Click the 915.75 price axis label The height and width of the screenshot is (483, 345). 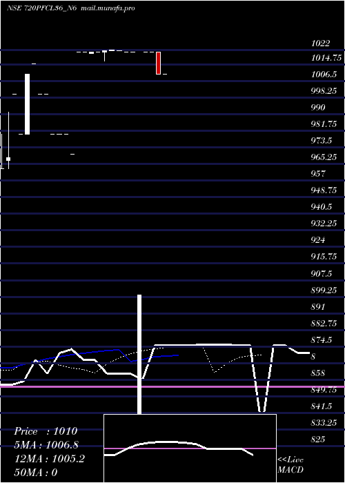324,256
